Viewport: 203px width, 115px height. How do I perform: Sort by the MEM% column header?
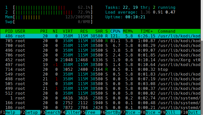point(128,31)
